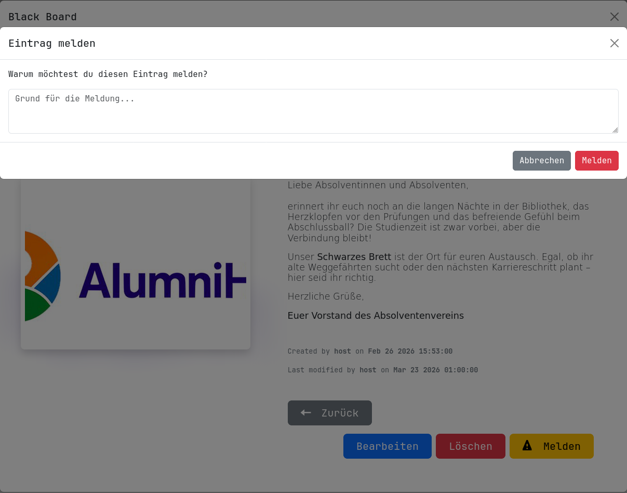This screenshot has width=627, height=493.
Task: Click the Warum möchtest du diesen Eintrag melden prompt
Action: pos(108,74)
